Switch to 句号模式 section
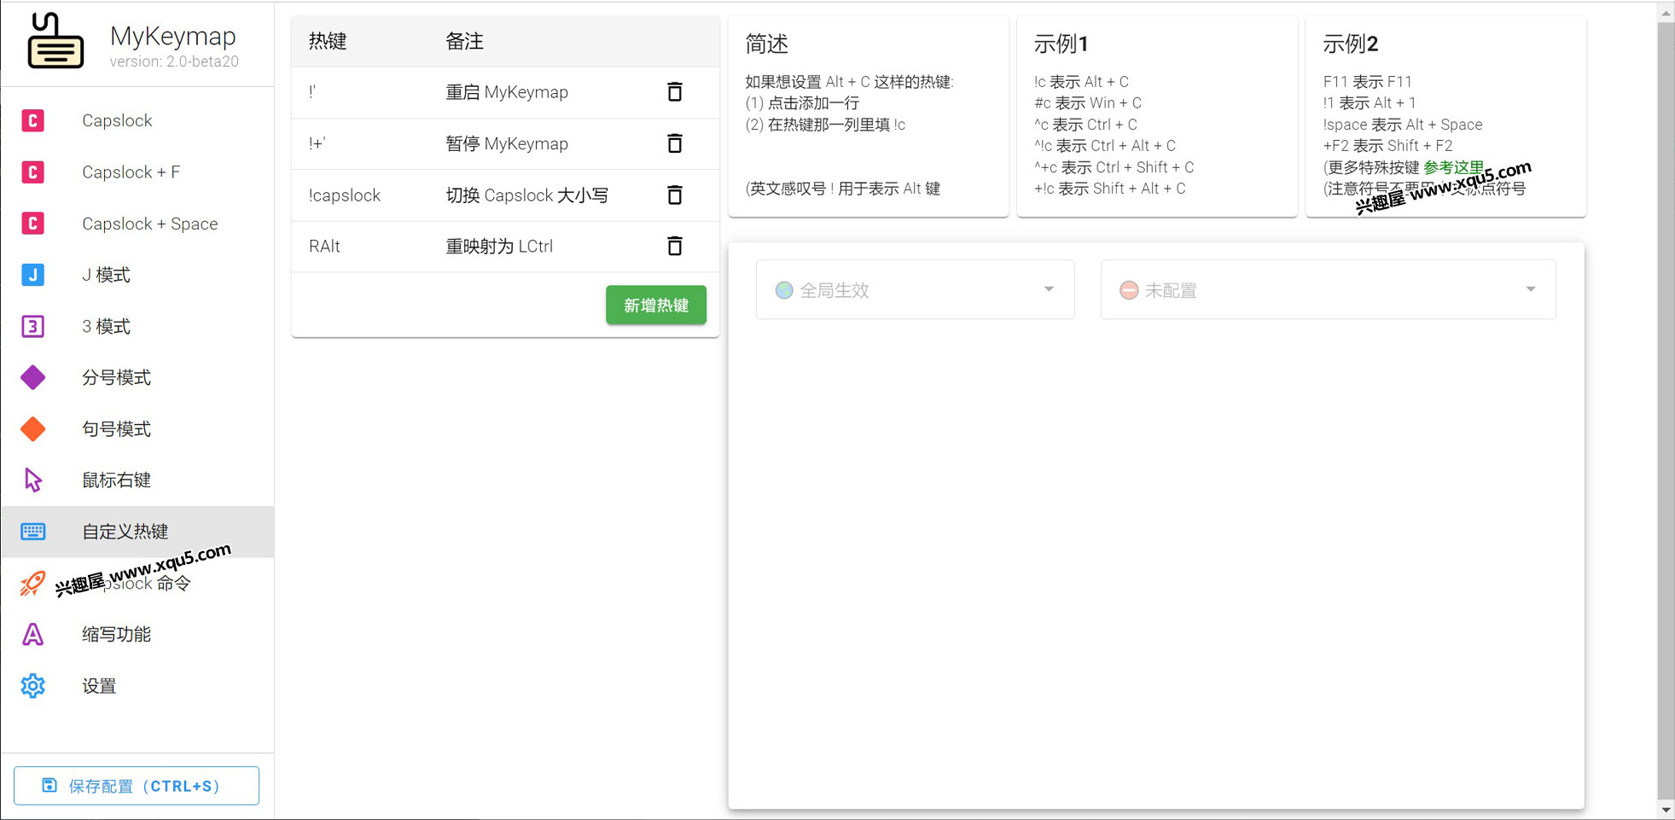Image resolution: width=1675 pixels, height=820 pixels. tap(137, 429)
